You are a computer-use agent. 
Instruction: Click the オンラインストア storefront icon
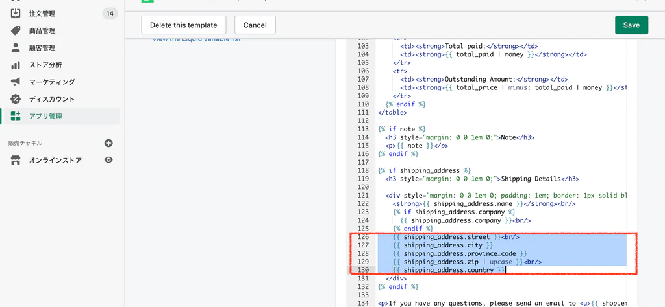(x=16, y=160)
